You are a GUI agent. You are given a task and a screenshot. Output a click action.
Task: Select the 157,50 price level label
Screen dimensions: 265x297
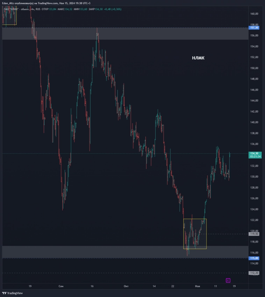254,27
